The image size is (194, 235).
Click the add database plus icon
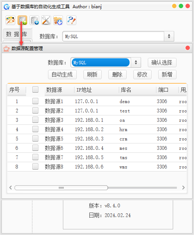point(34,20)
